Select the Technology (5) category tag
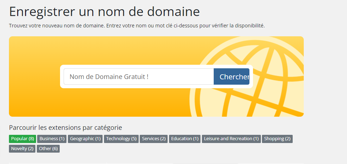This screenshot has width=347, height=164. (x=121, y=139)
